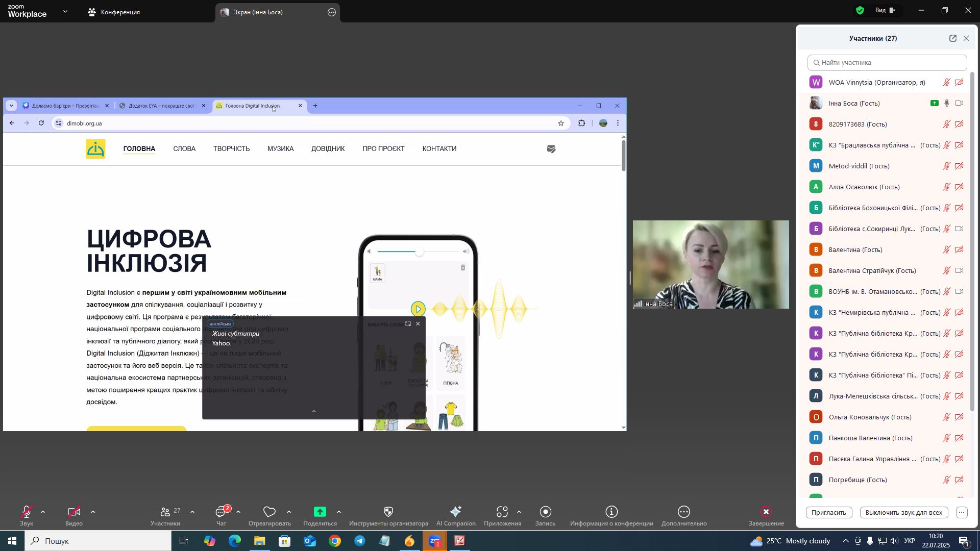The image size is (980, 551).
Task: Open more options next to mute all
Action: [962, 513]
